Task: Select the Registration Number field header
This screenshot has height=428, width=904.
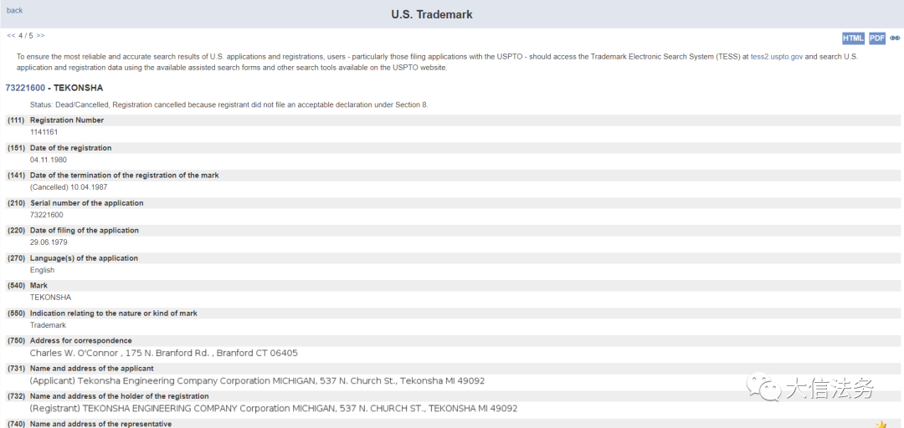Action: tap(67, 120)
